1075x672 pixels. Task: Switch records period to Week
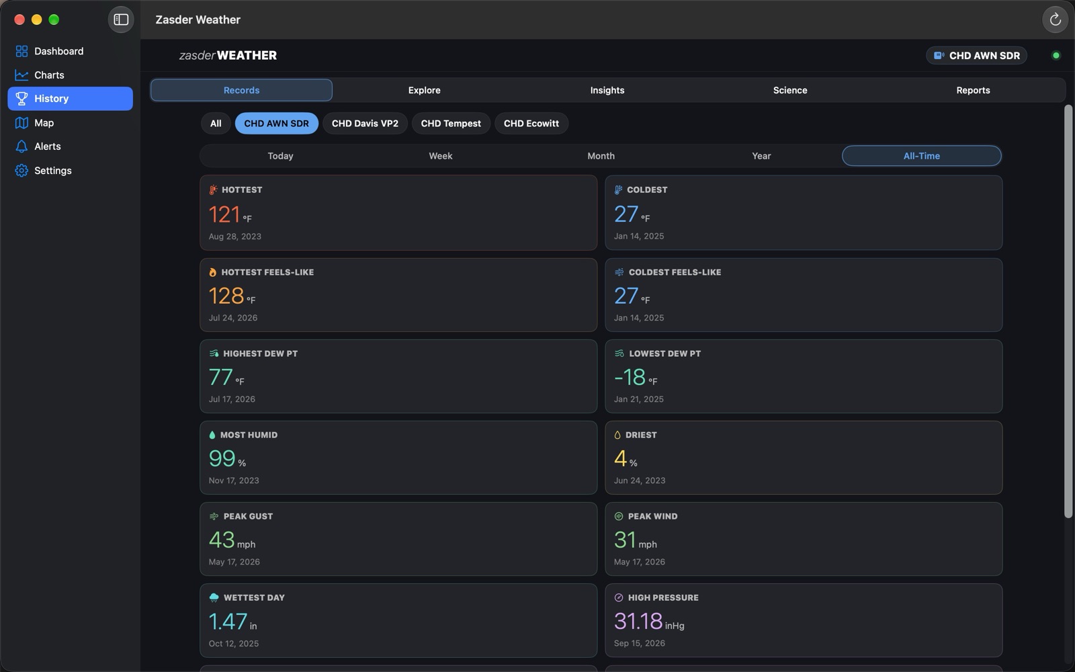point(441,156)
